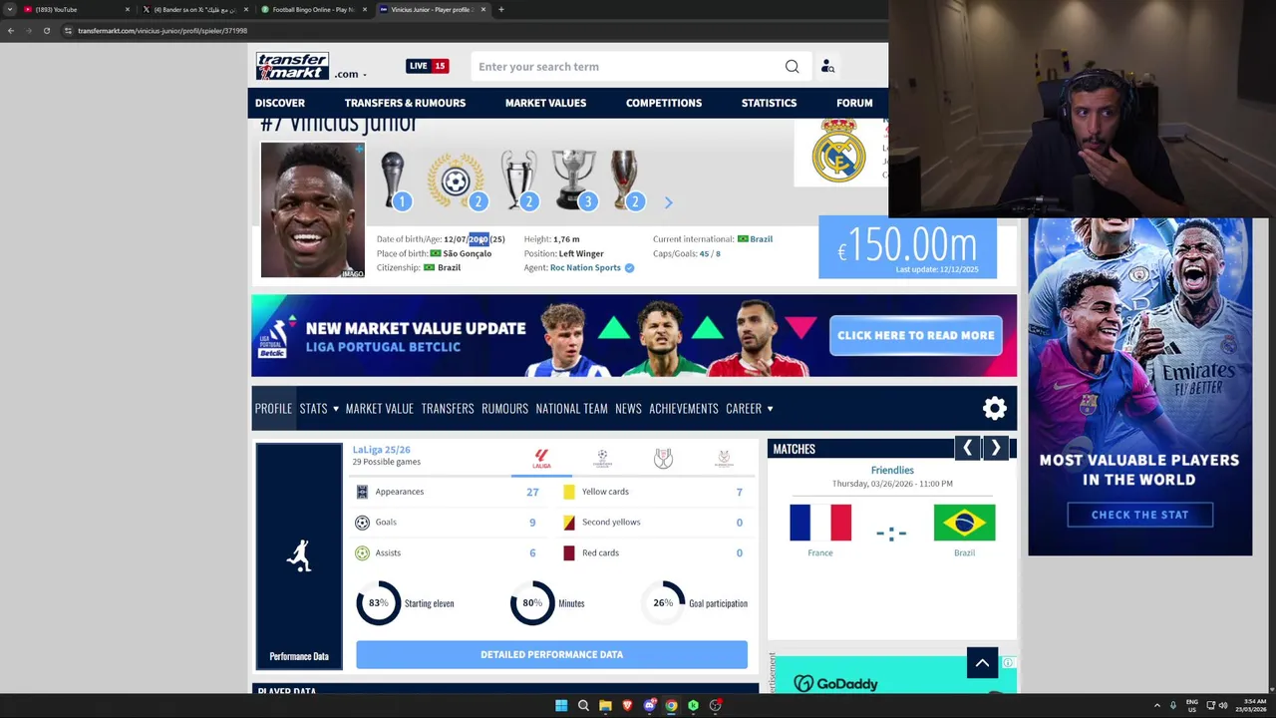
Task: Close the Vinicius Junior browser tab
Action: coord(483,9)
